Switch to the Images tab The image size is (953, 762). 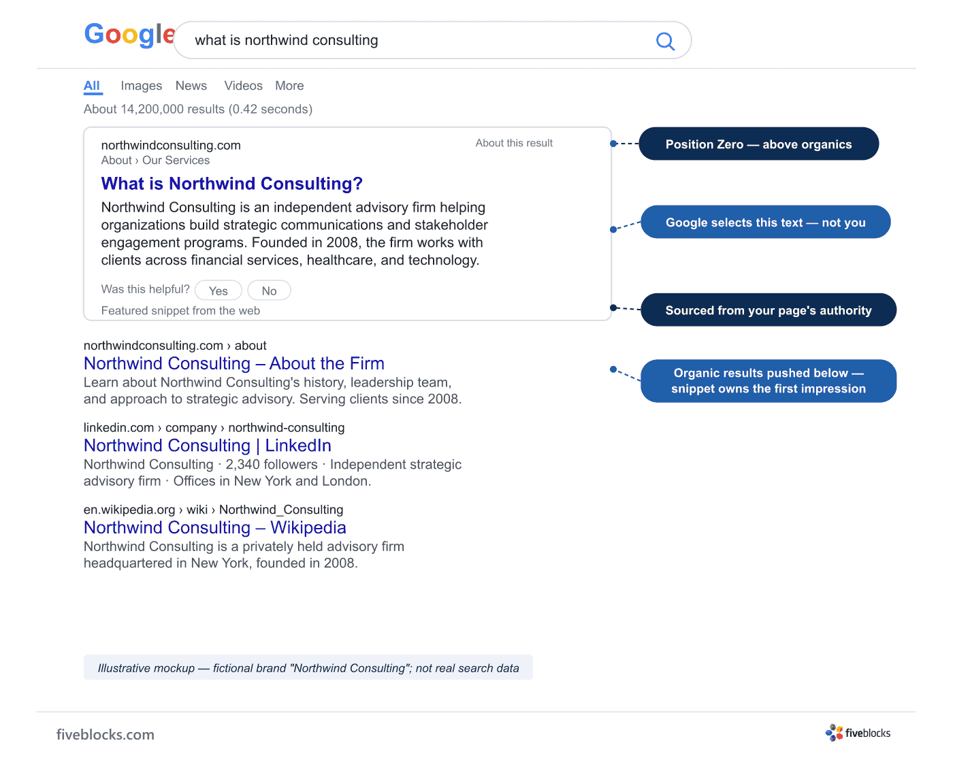coord(142,86)
